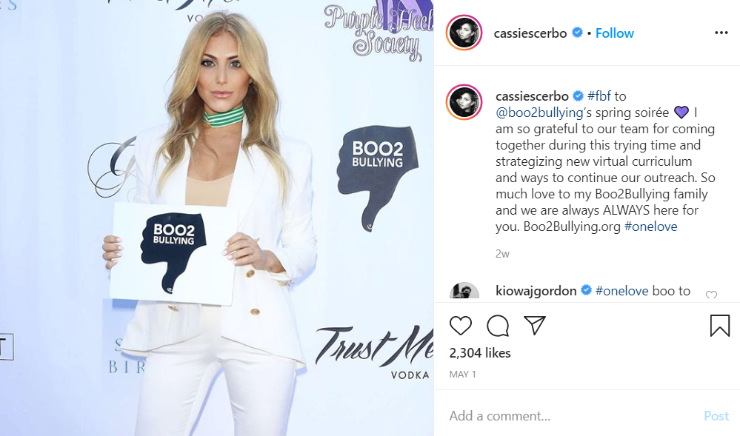
Task: Open #onelove hashtag in kiowajgordon's comment
Action: point(622,291)
